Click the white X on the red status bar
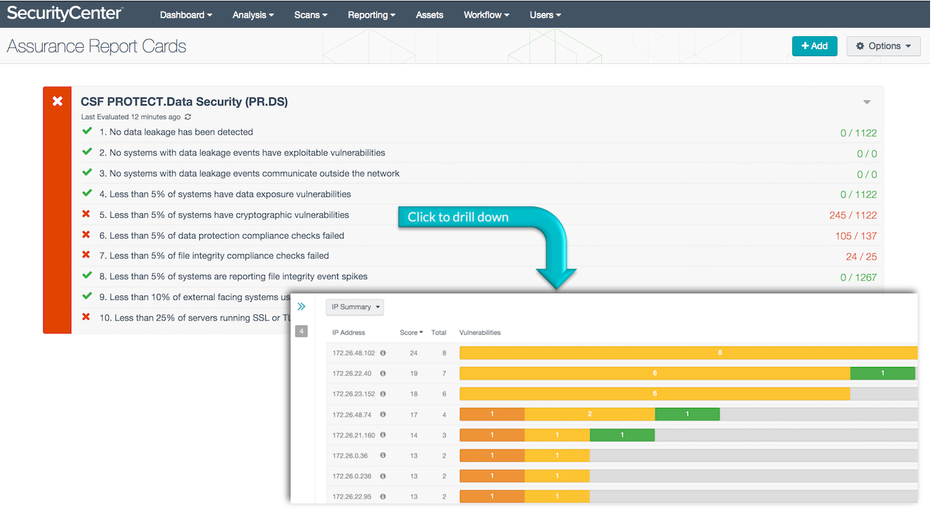The width and height of the screenshot is (932, 530). point(58,101)
